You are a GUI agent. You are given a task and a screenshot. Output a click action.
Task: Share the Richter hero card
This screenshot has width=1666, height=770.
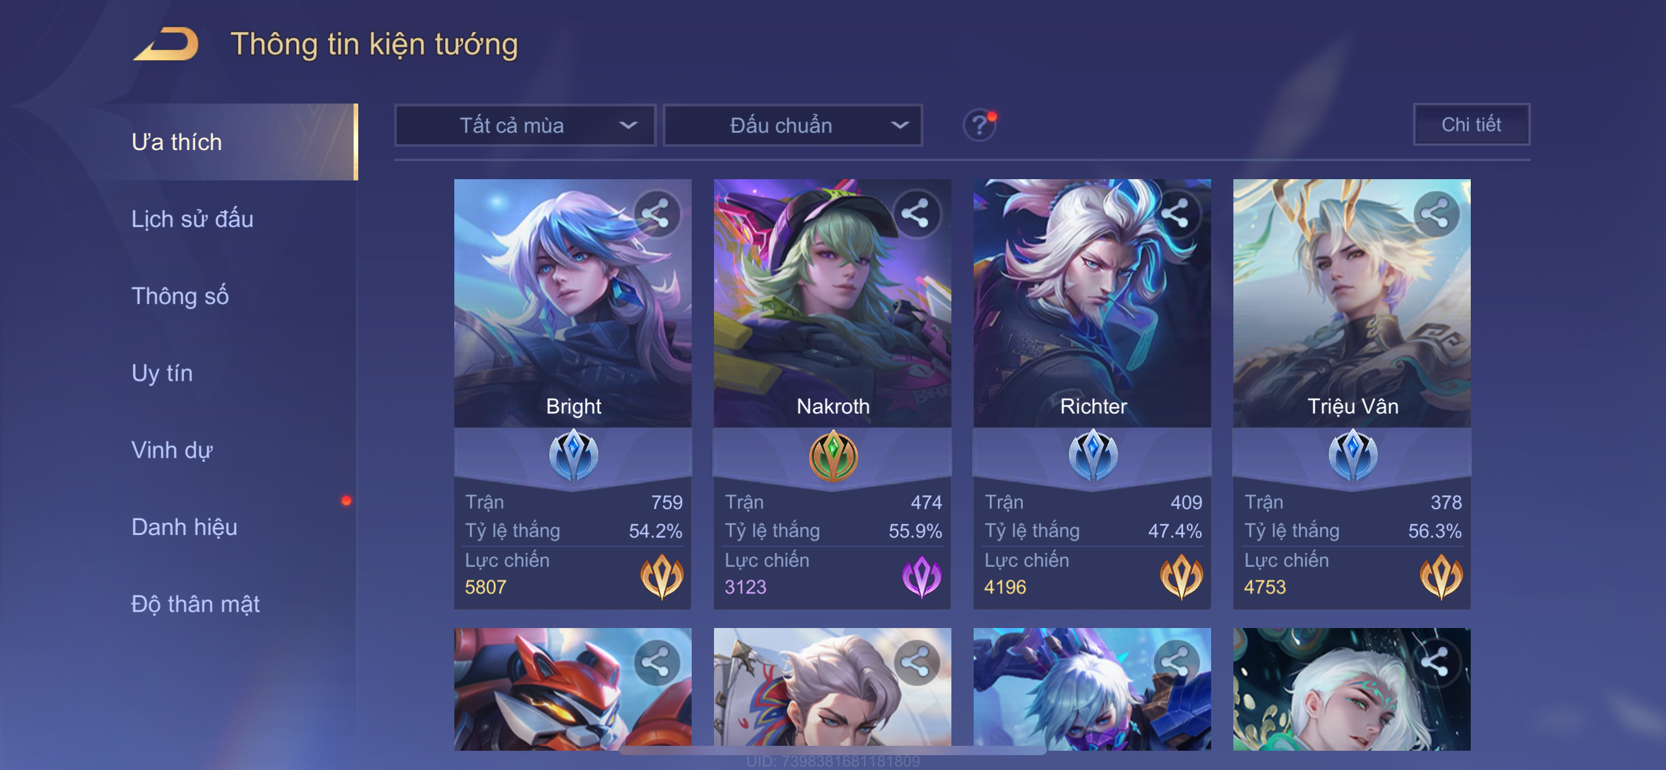[1176, 213]
